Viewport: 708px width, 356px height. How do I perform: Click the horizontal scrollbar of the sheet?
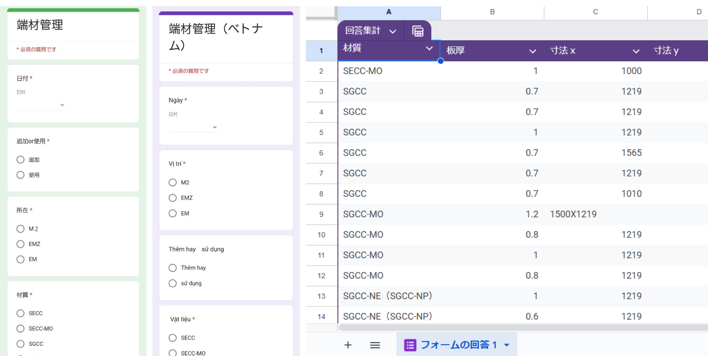tap(523, 328)
